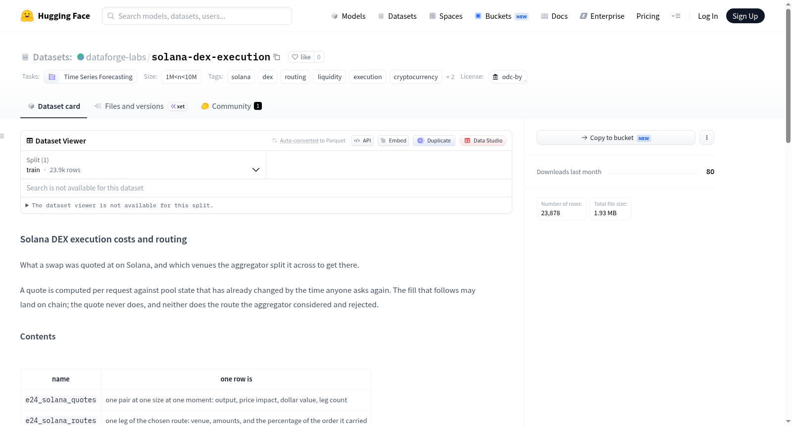This screenshot has height=426, width=792.
Task: Select the Time Series Forecasting task tag
Action: coord(91,77)
